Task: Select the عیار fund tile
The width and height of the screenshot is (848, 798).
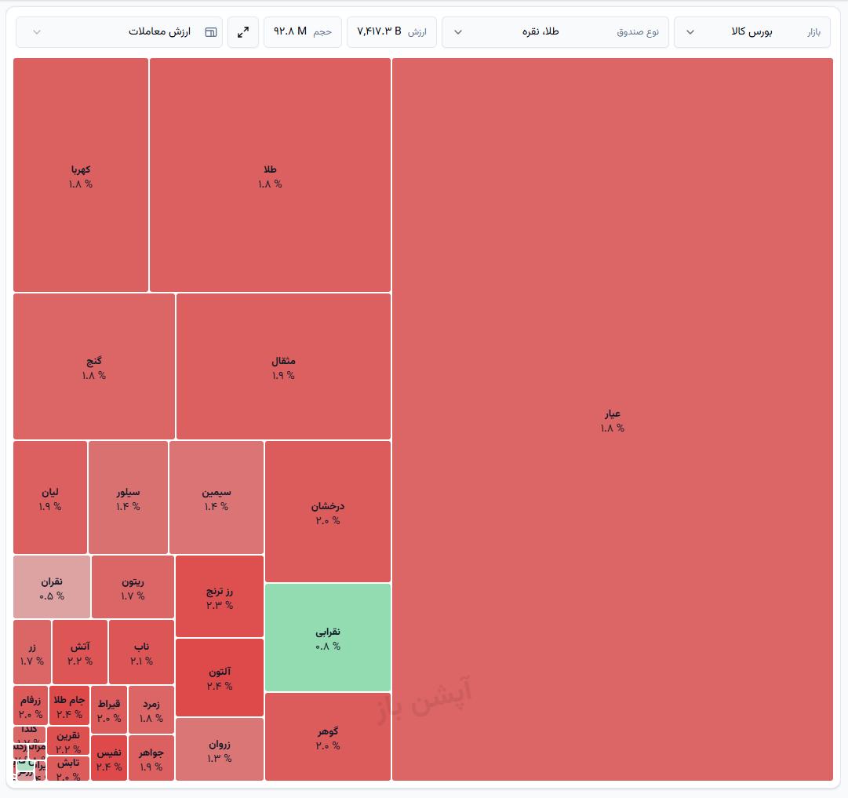Action: 612,419
